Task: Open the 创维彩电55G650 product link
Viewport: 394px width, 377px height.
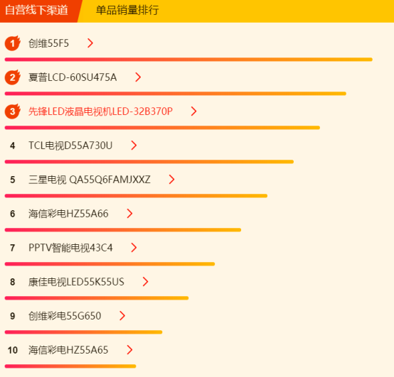Action: (x=65, y=316)
